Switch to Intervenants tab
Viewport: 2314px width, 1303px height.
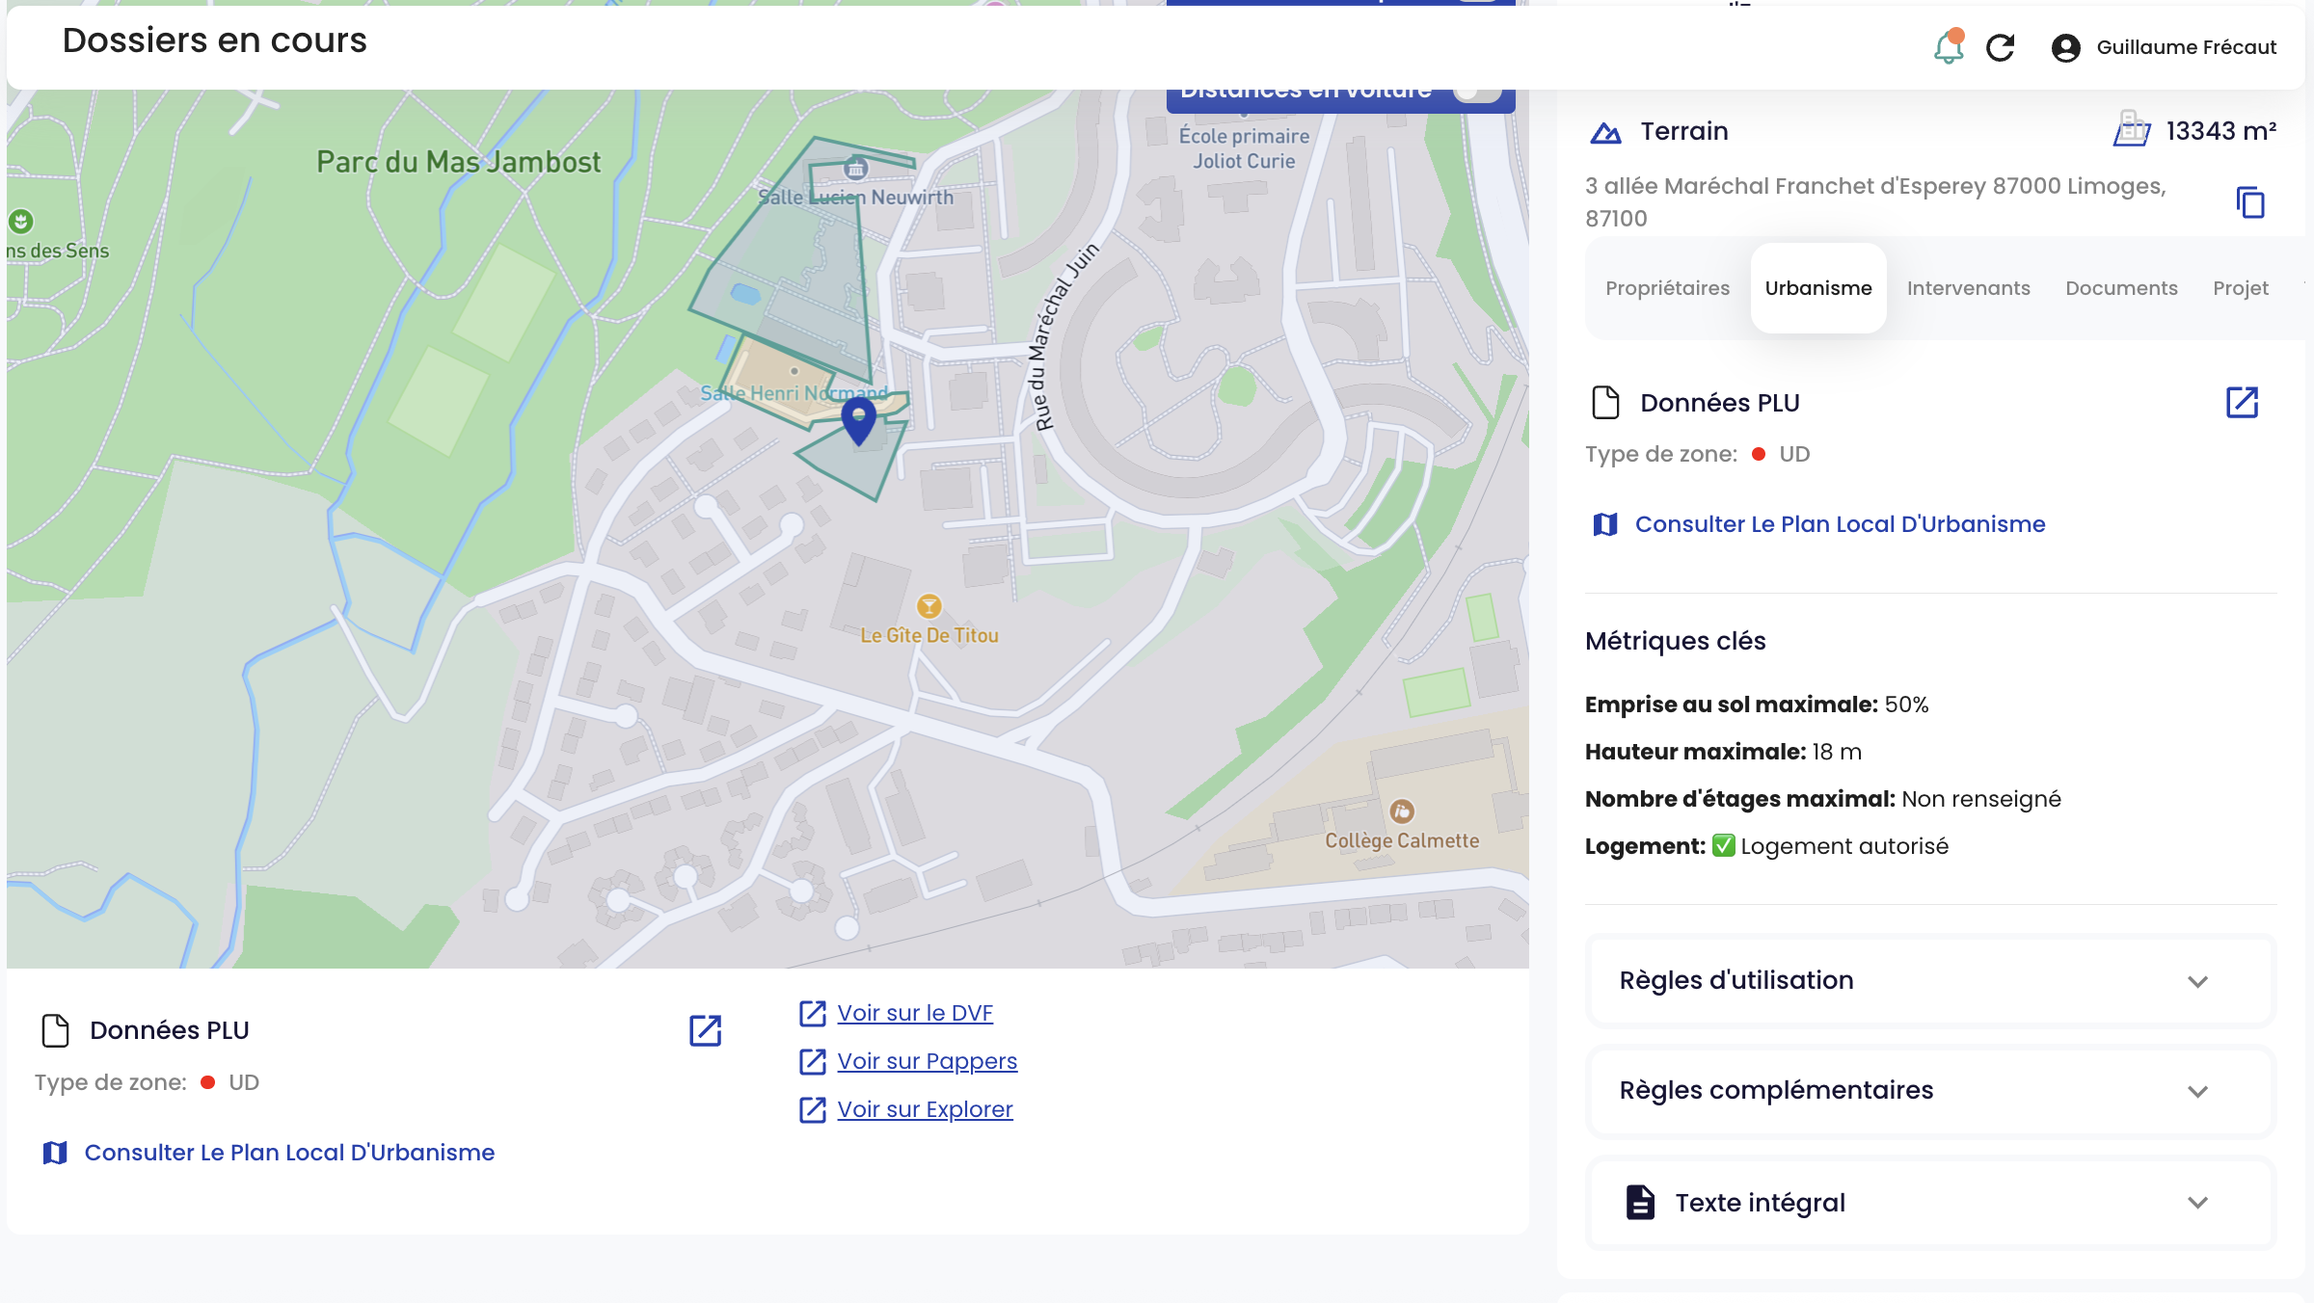tap(1968, 288)
